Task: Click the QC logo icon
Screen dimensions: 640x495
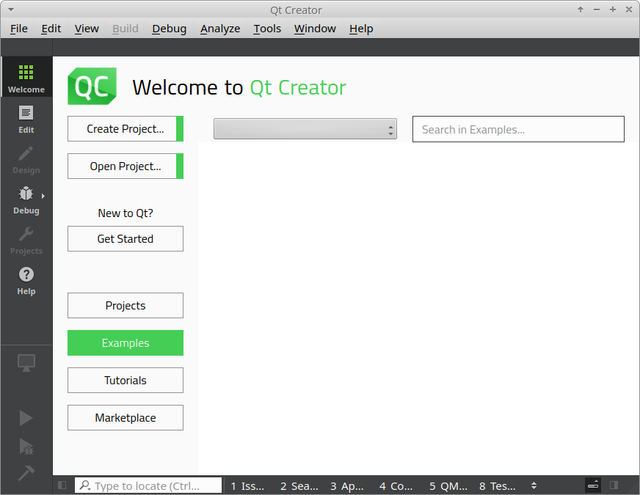Action: [x=92, y=86]
